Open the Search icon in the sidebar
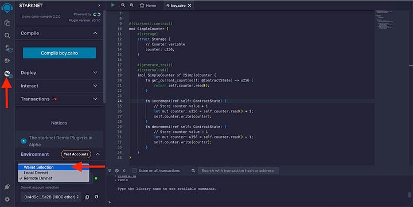413x207 pixels. [7, 36]
